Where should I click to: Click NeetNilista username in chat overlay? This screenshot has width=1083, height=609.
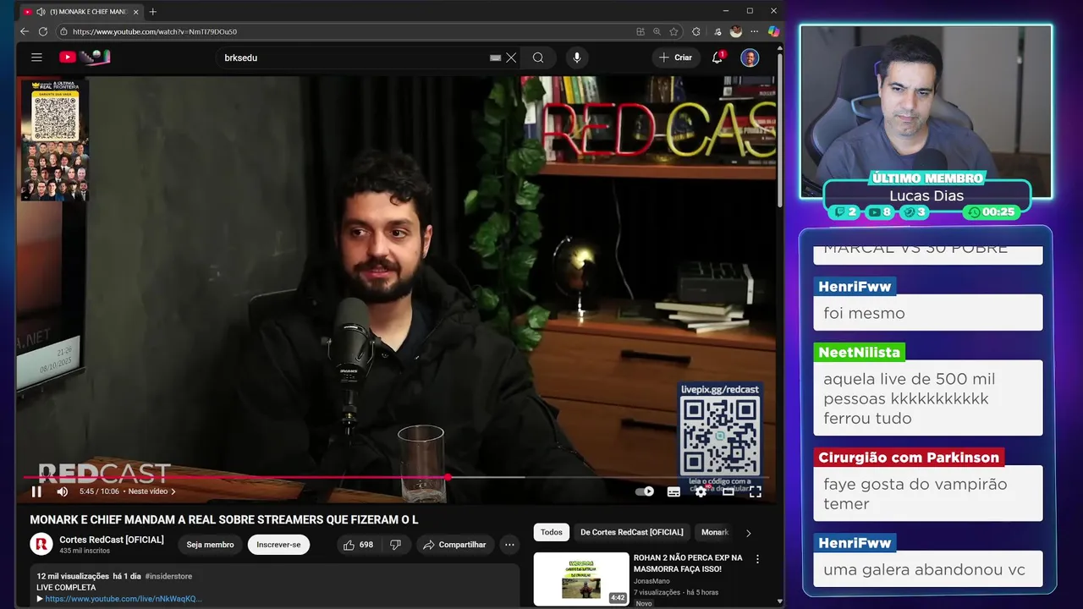click(x=860, y=353)
